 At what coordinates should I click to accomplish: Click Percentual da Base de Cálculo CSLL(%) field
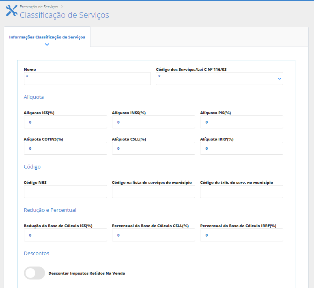(154, 235)
